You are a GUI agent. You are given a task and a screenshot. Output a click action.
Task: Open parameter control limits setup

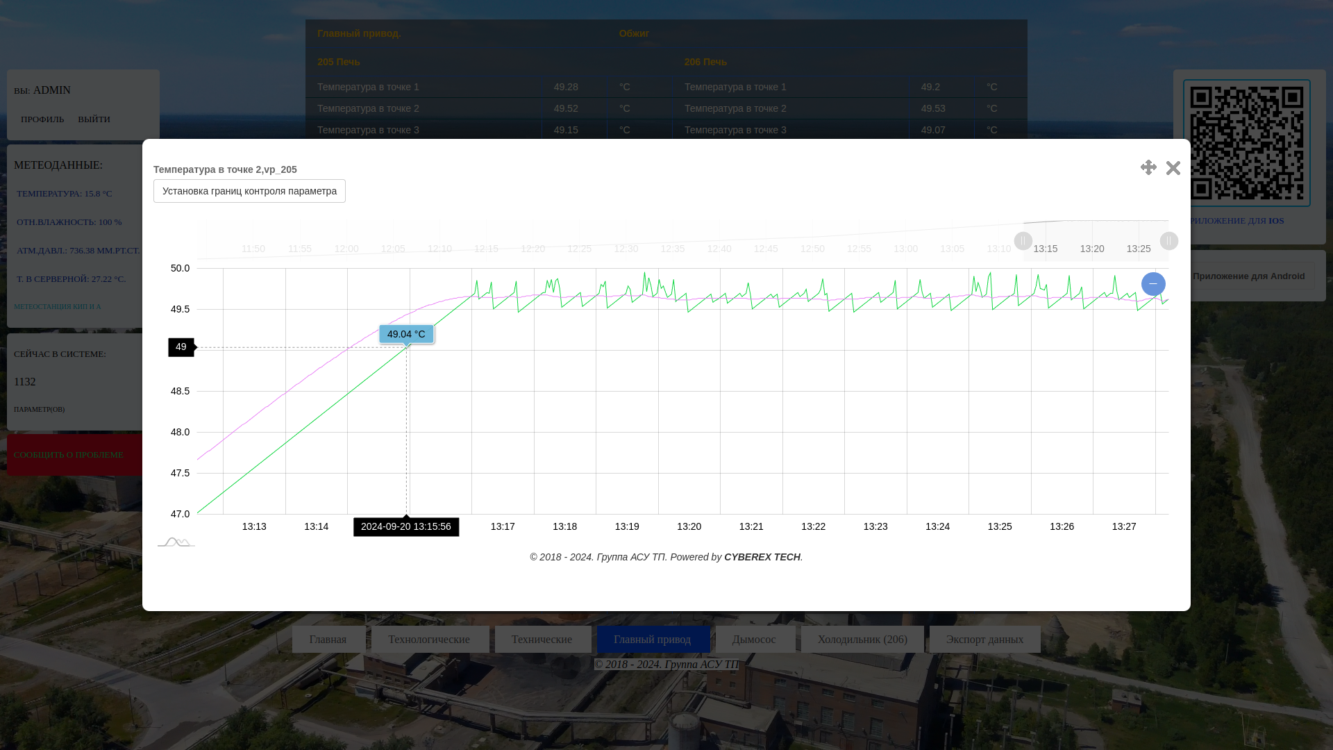(249, 191)
